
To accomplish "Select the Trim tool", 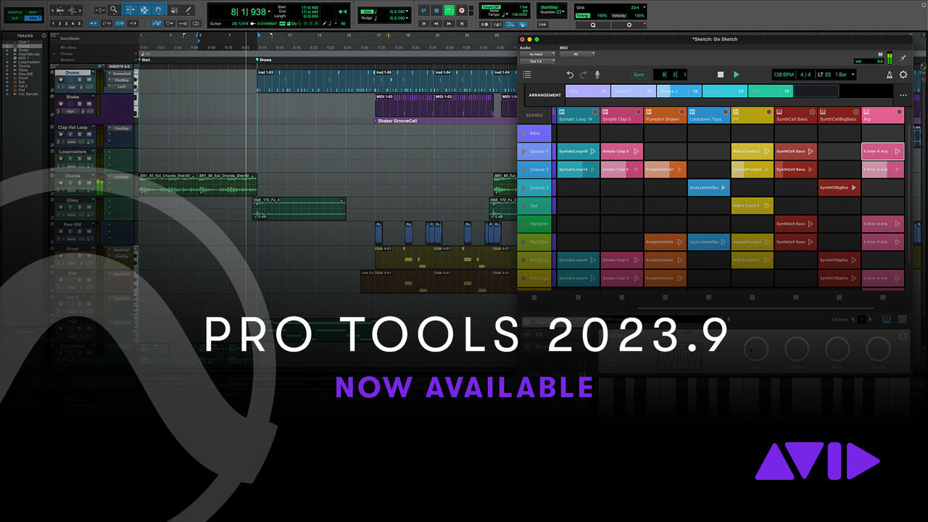I will (x=130, y=10).
